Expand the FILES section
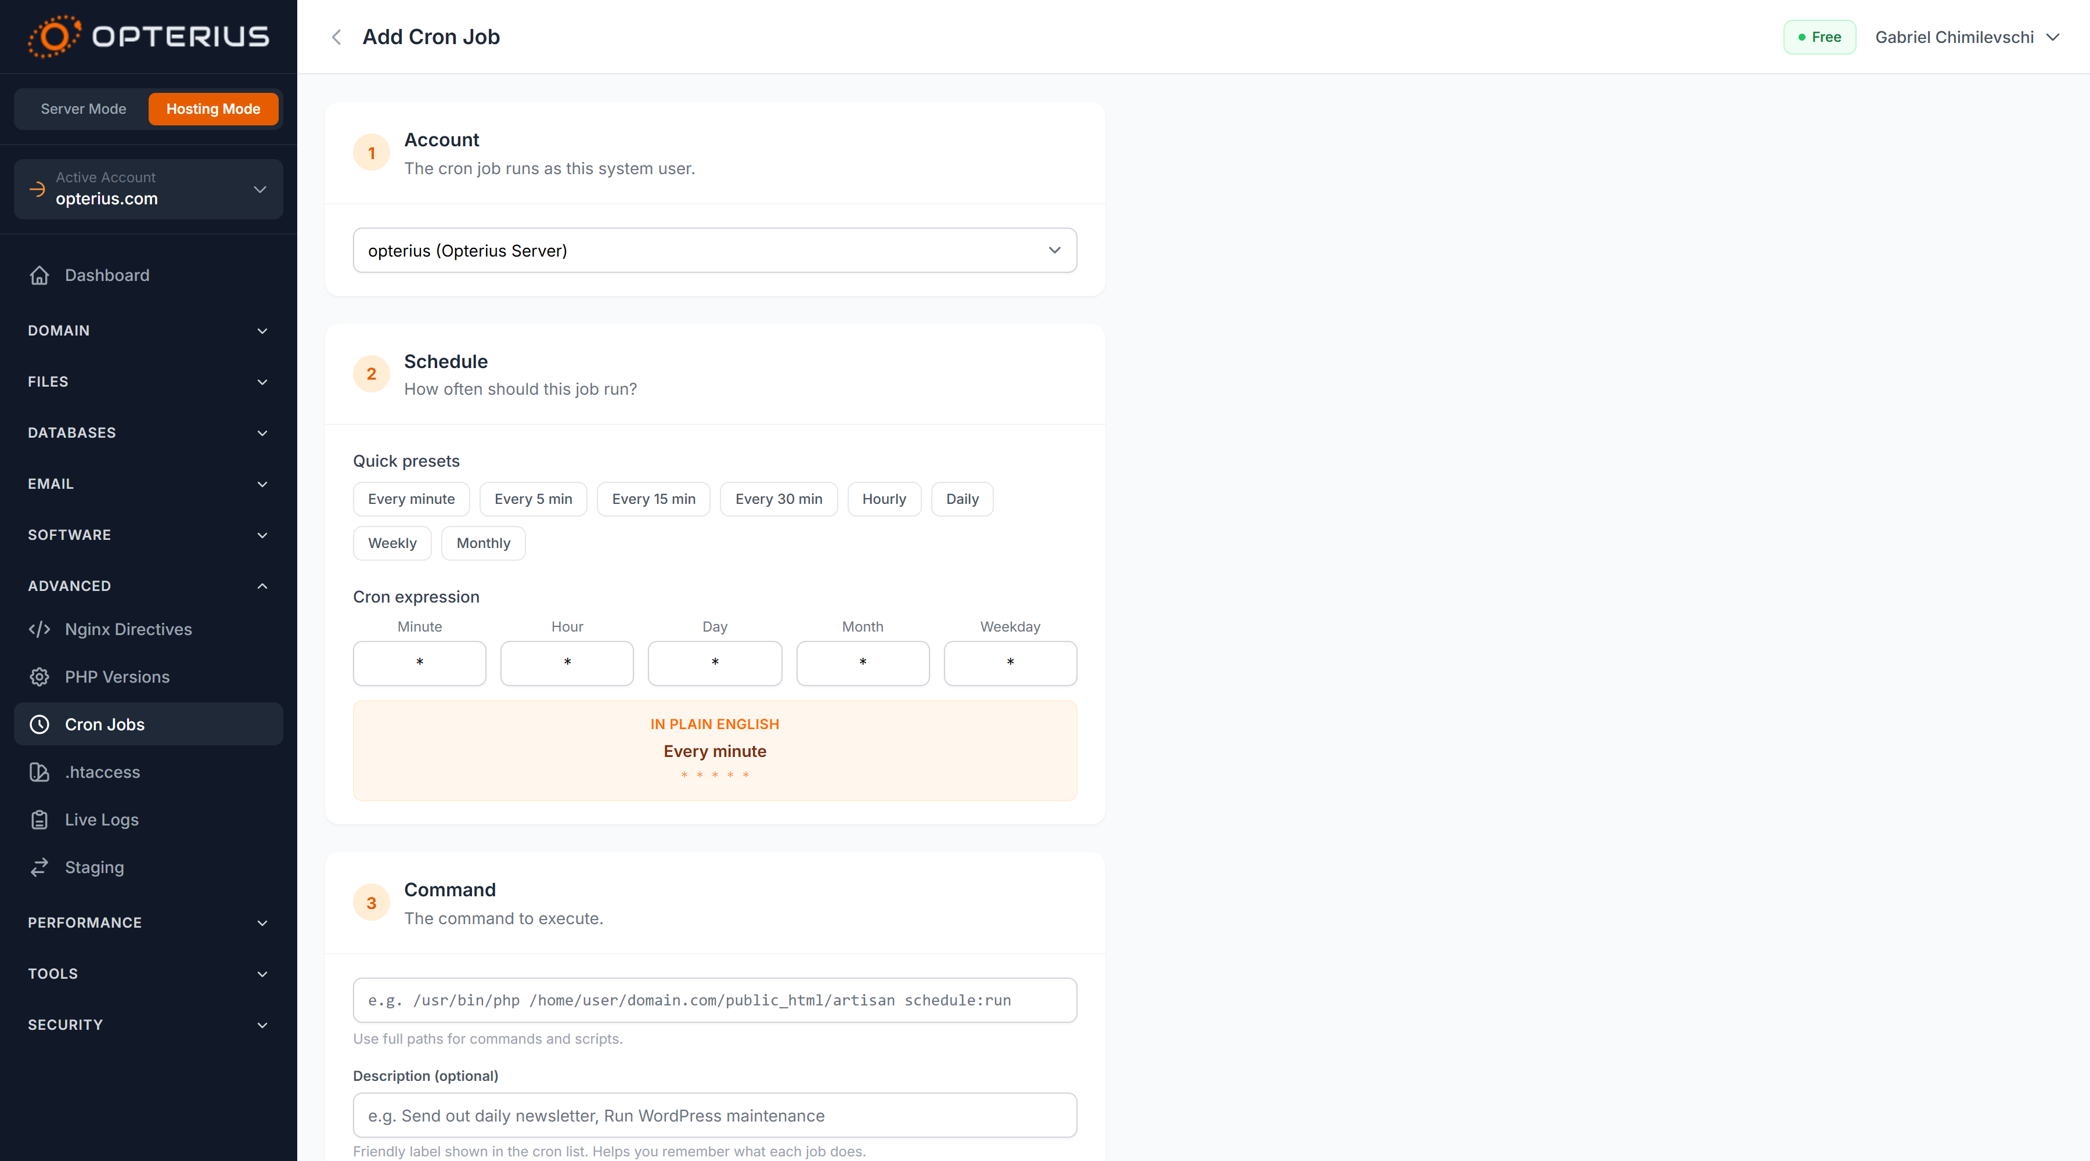Image resolution: width=2090 pixels, height=1161 pixels. pyautogui.click(x=149, y=382)
